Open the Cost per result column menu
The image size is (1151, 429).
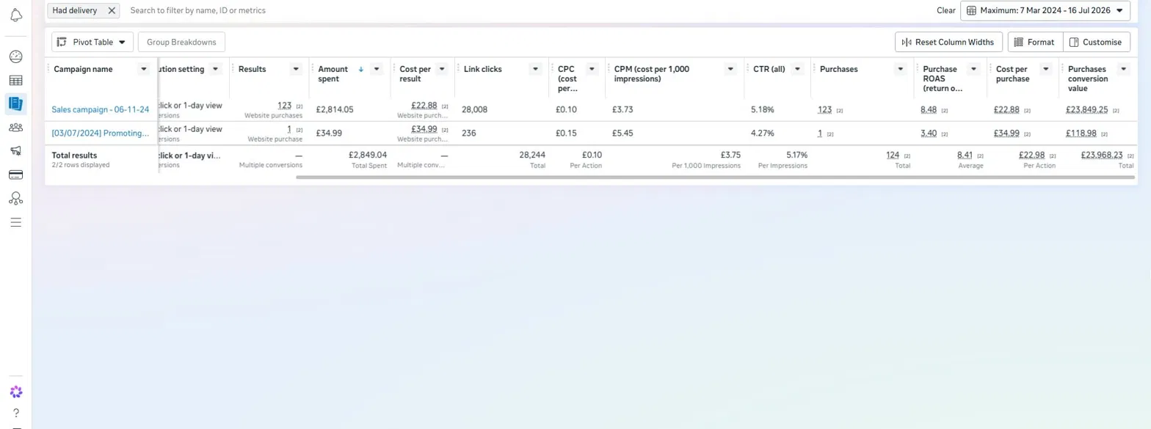coord(443,69)
